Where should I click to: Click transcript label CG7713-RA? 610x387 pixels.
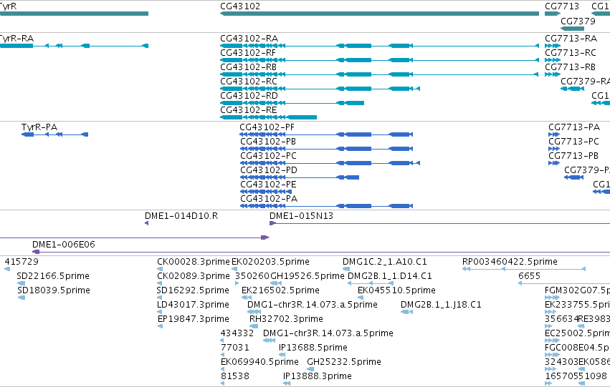tap(571, 39)
